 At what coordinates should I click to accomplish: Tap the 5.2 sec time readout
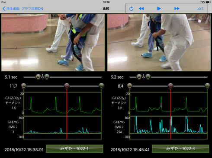point(117,77)
